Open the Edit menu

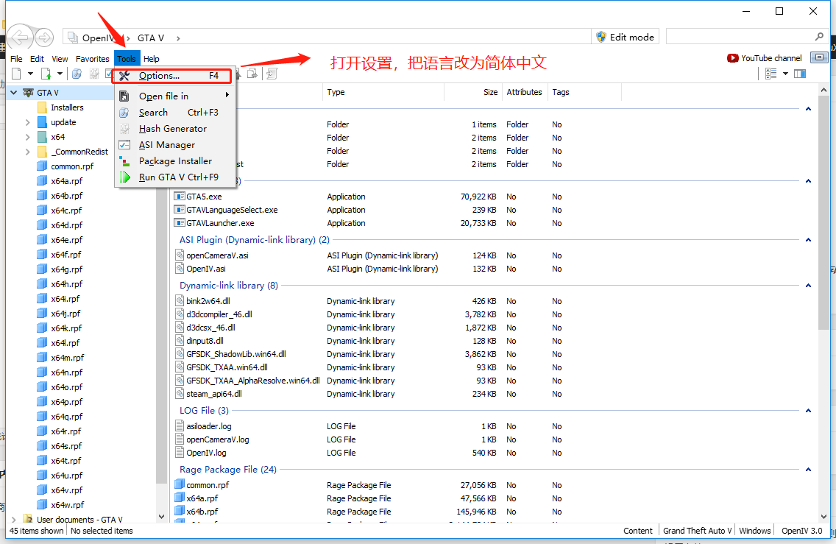[x=37, y=59]
